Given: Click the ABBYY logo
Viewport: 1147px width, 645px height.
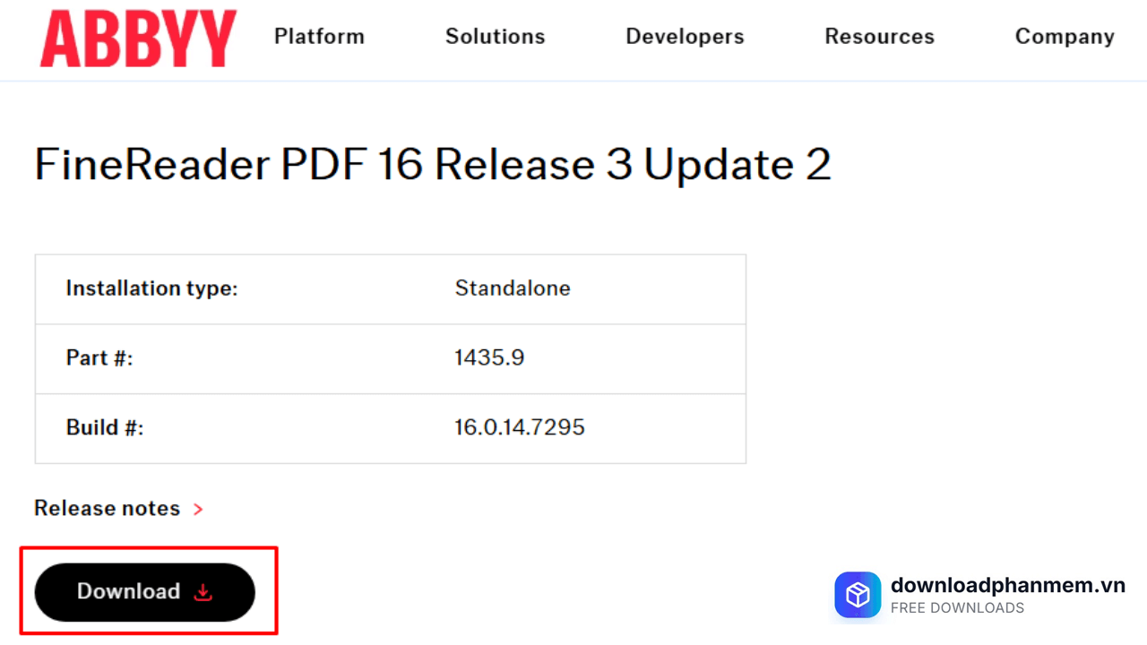Looking at the screenshot, I should (x=138, y=39).
